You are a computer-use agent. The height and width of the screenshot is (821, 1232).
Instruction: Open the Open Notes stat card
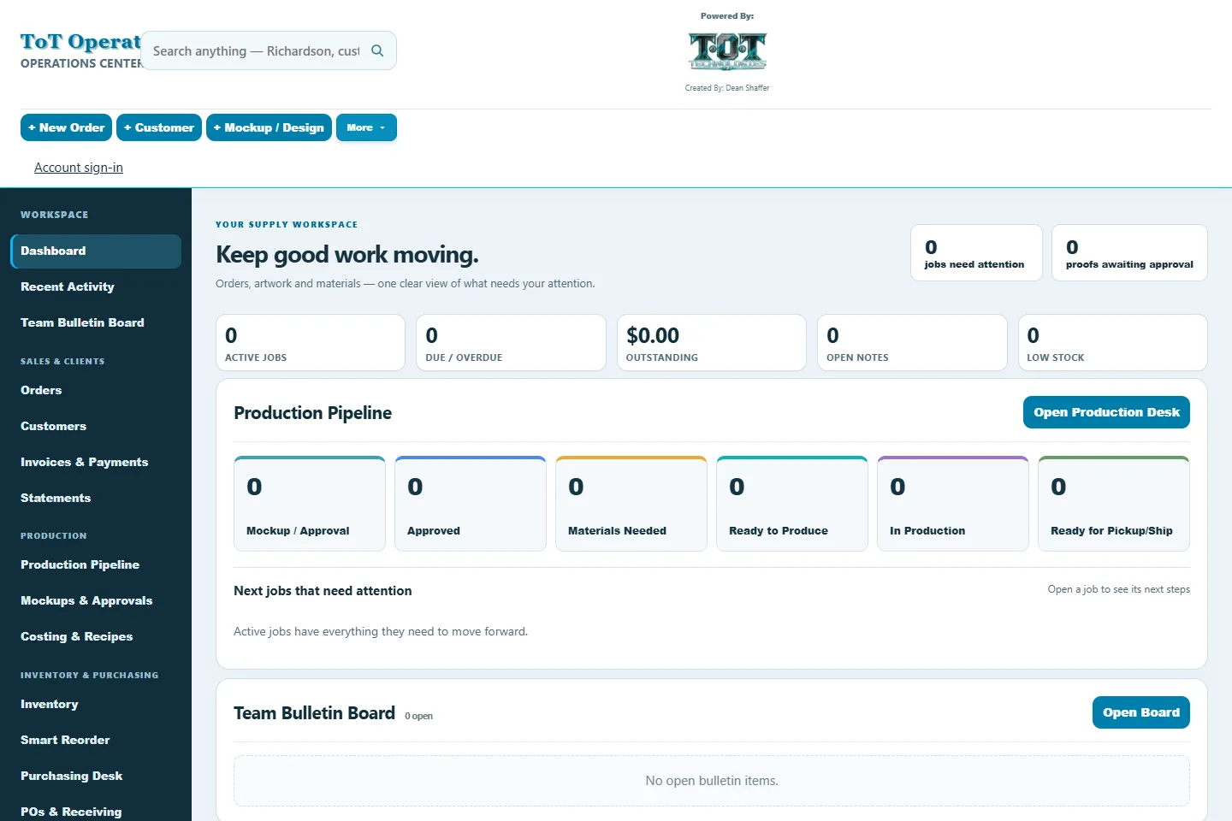pos(912,343)
